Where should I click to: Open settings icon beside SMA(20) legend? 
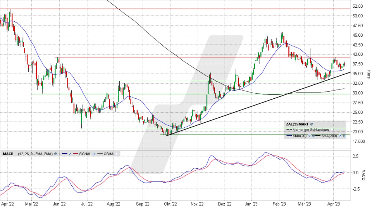(x=313, y=136)
